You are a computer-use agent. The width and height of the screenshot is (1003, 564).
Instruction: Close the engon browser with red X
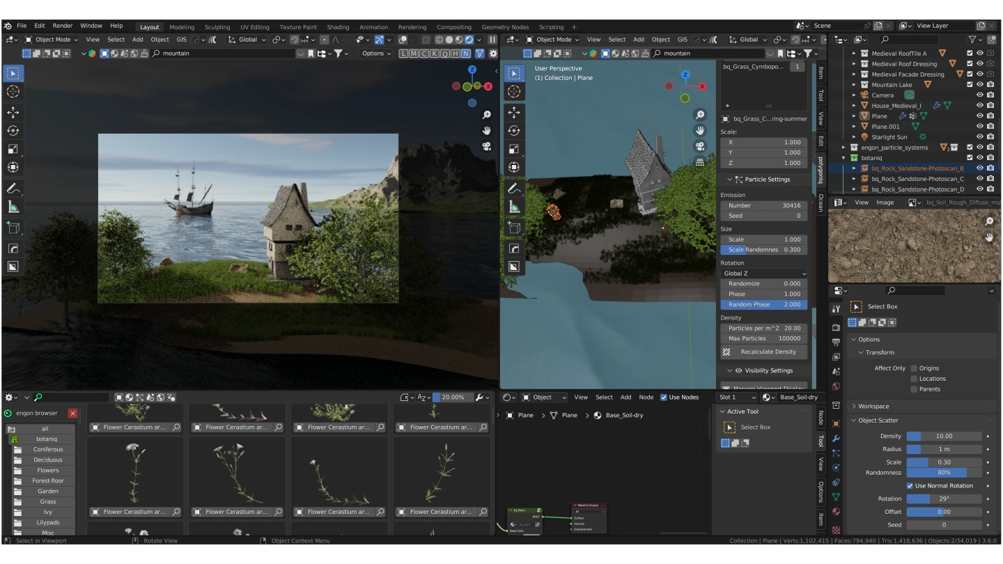[72, 413]
